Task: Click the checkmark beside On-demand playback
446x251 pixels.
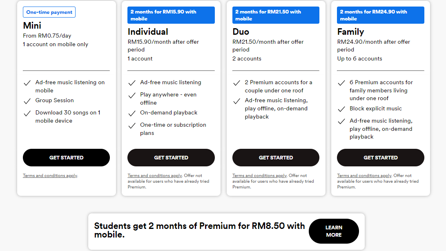Action: [x=132, y=113]
